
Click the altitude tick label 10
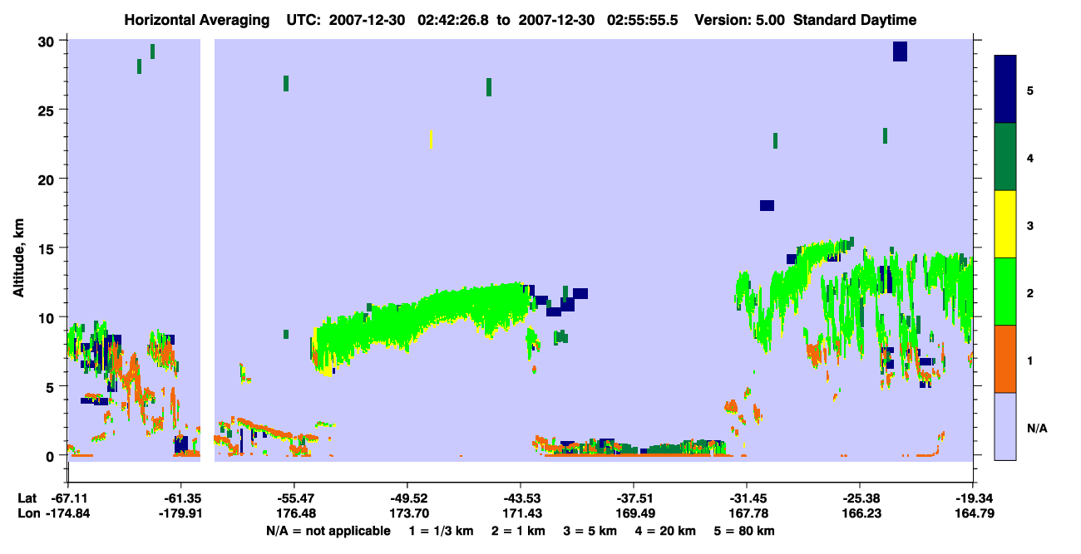[x=48, y=316]
